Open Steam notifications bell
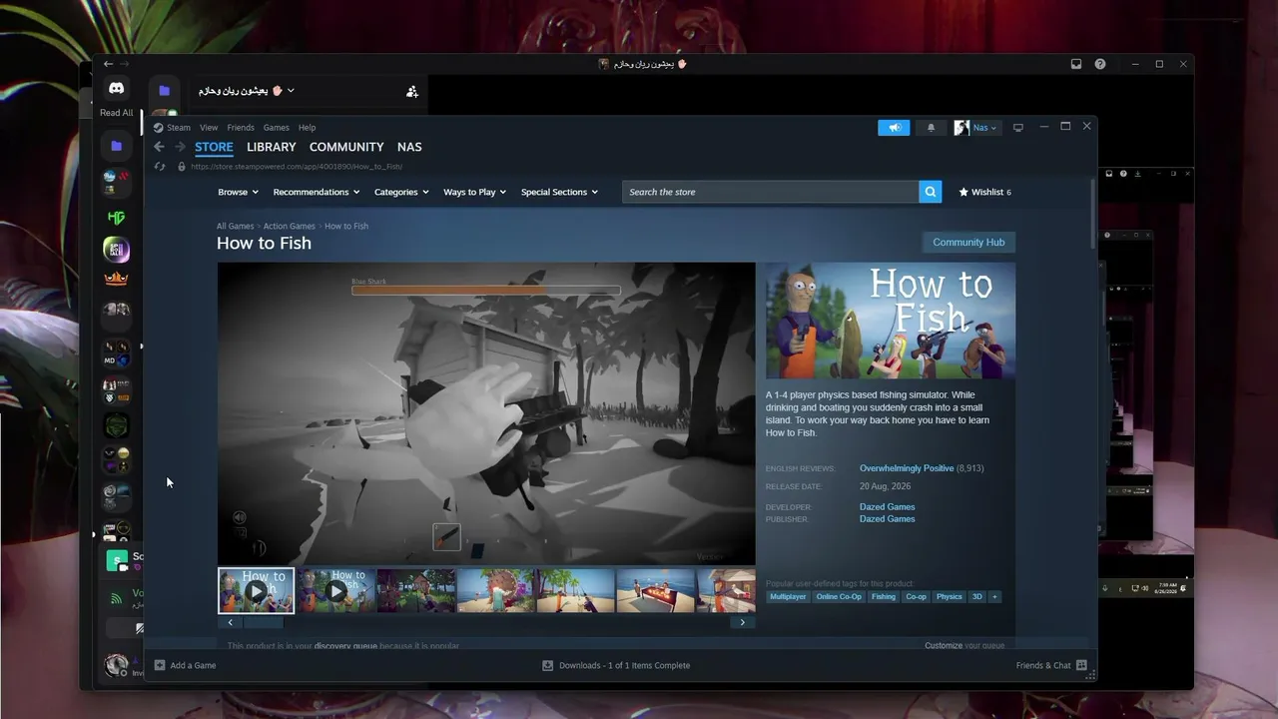1278x719 pixels. (932, 128)
